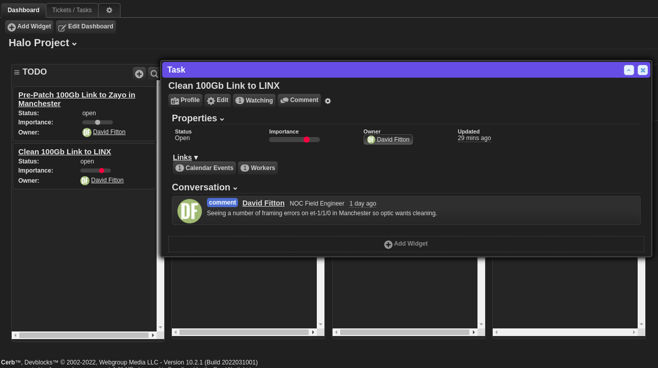Switch to the Tickets / Tasks tab
Screen dimensions: 658x368
tap(71, 10)
